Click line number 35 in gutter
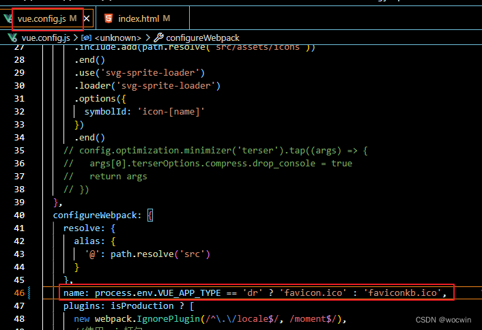Image resolution: width=482 pixels, height=330 pixels. click(x=19, y=151)
